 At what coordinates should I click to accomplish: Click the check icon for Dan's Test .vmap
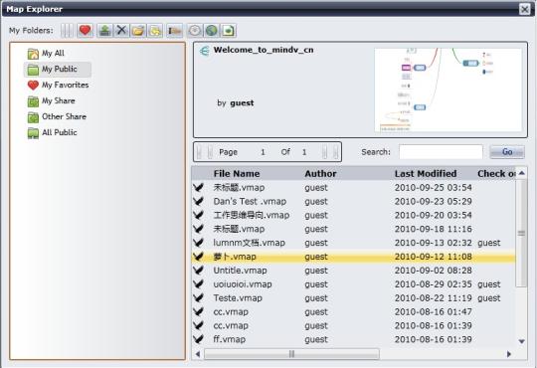pyautogui.click(x=198, y=201)
